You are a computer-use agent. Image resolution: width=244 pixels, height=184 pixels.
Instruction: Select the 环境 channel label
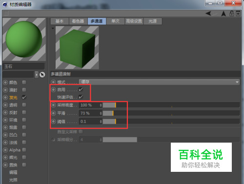point(13,120)
